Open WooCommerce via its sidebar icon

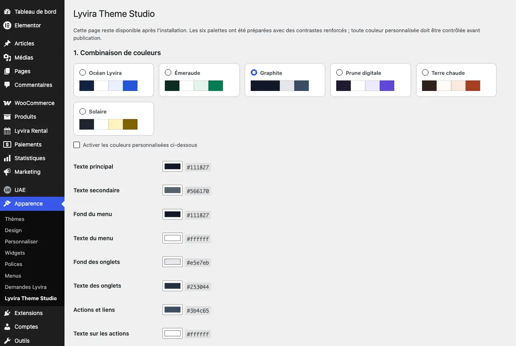7,103
